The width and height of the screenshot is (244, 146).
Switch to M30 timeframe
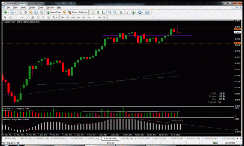[x=78, y=18]
